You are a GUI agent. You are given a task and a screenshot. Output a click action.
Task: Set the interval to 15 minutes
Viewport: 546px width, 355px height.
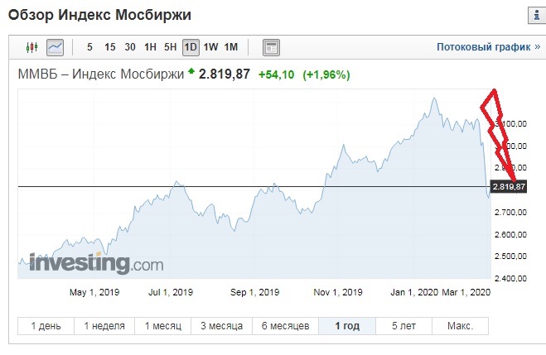tap(109, 47)
